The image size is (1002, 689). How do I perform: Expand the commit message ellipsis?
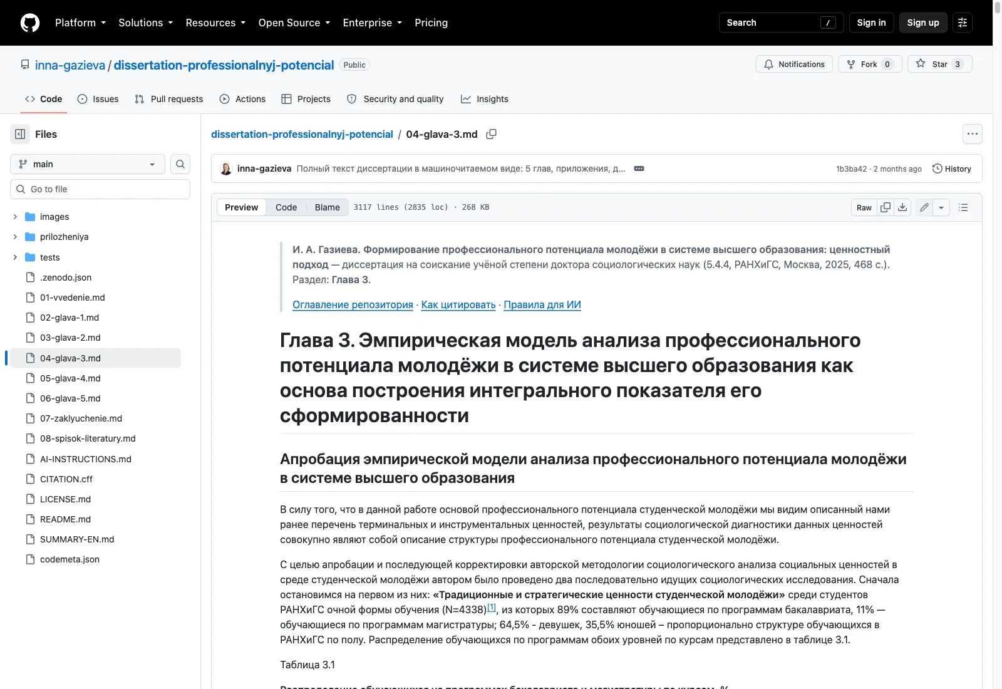point(639,168)
